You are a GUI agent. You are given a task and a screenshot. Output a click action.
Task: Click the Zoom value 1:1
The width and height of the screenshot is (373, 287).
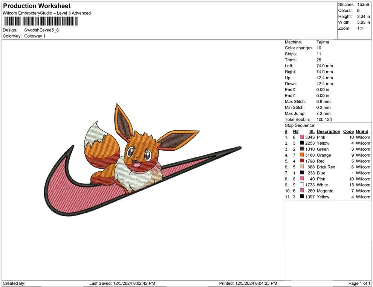coord(360,28)
